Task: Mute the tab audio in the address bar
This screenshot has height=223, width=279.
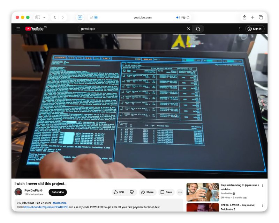Action: (x=178, y=17)
